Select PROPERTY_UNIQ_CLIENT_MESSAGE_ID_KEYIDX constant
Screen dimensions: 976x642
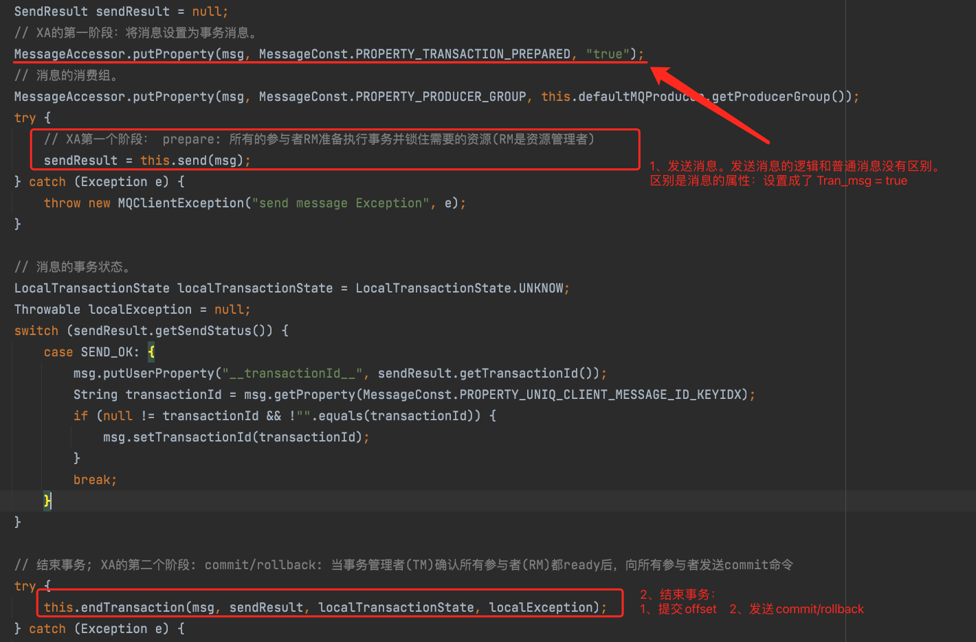(x=603, y=395)
